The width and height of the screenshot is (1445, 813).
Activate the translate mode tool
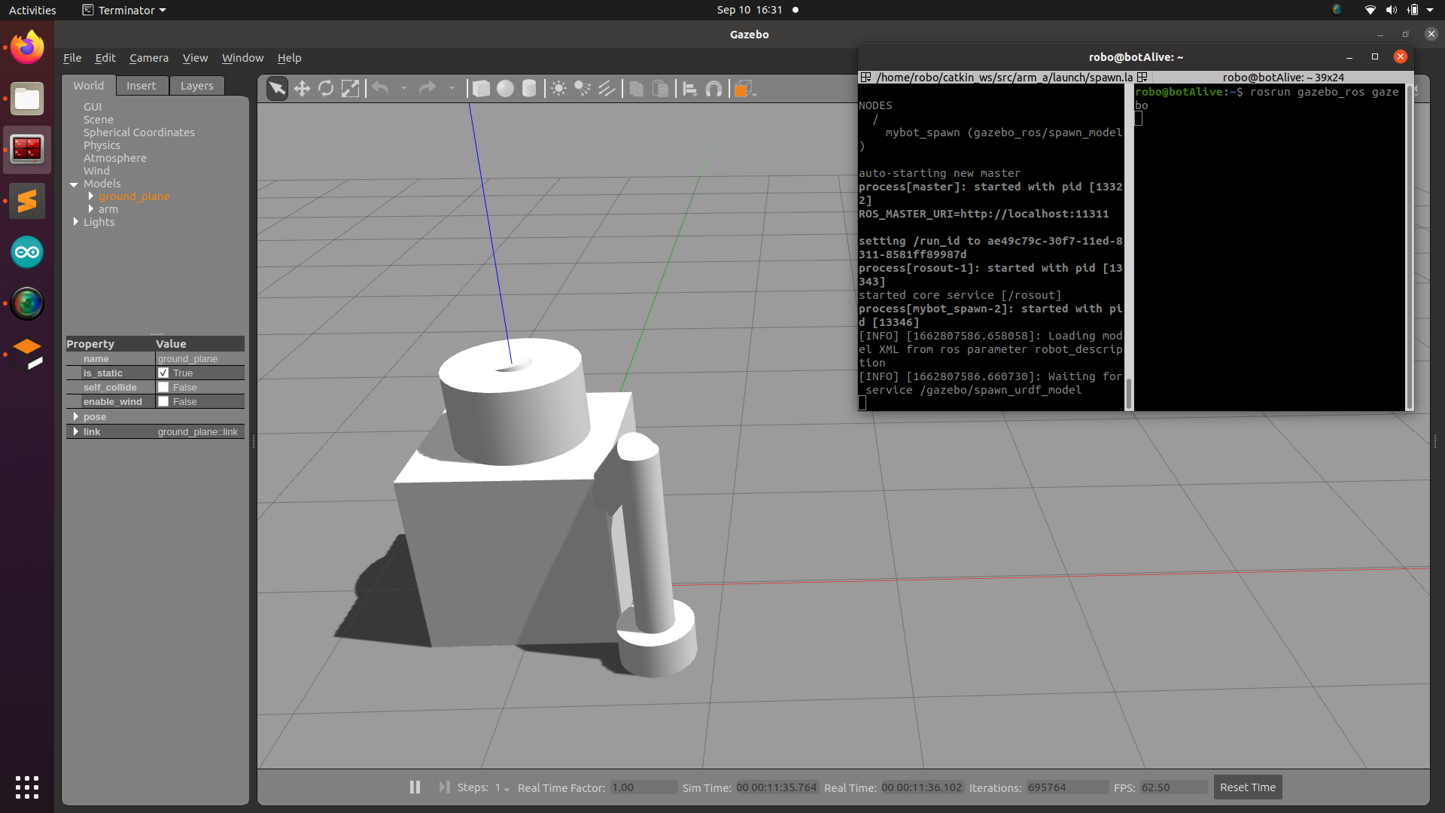point(302,89)
